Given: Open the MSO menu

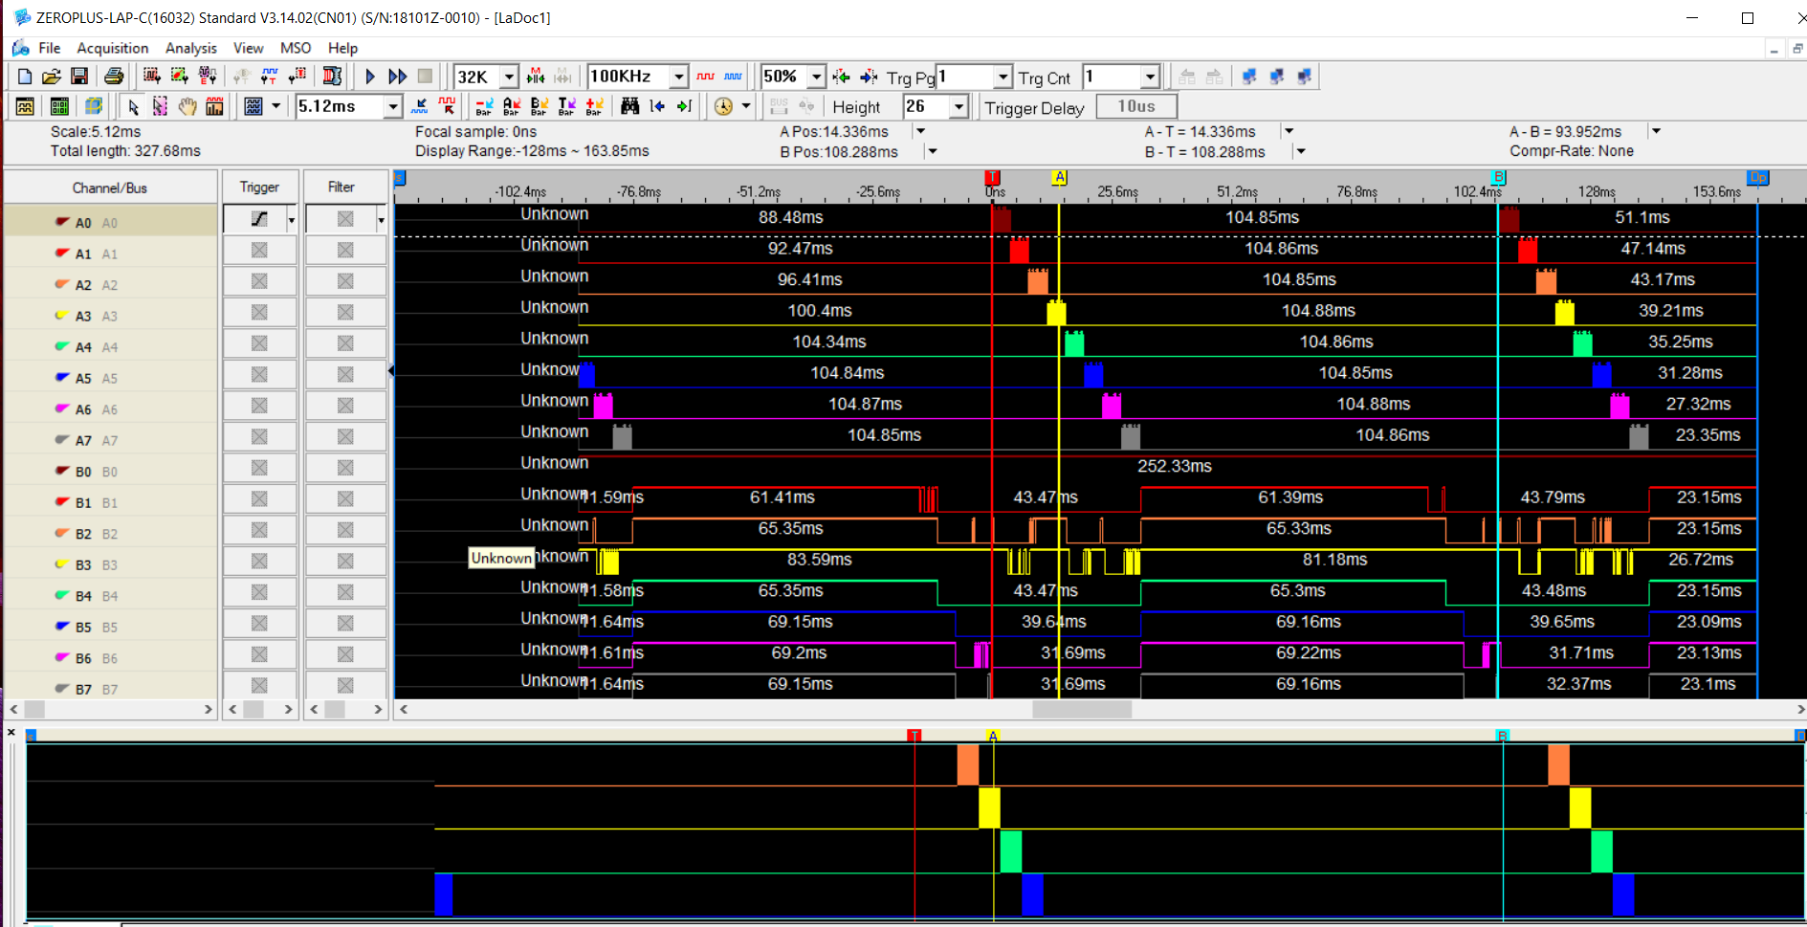Looking at the screenshot, I should coord(296,48).
